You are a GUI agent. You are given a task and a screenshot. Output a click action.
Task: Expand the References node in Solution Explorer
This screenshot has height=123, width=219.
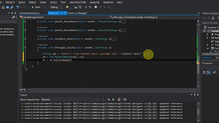[207, 38]
